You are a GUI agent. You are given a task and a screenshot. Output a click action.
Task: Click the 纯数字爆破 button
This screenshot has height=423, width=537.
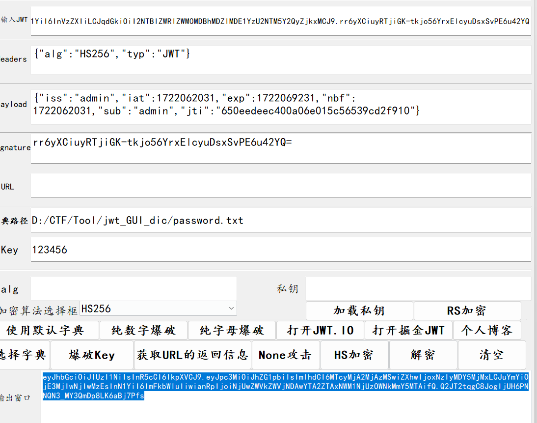coord(143,330)
